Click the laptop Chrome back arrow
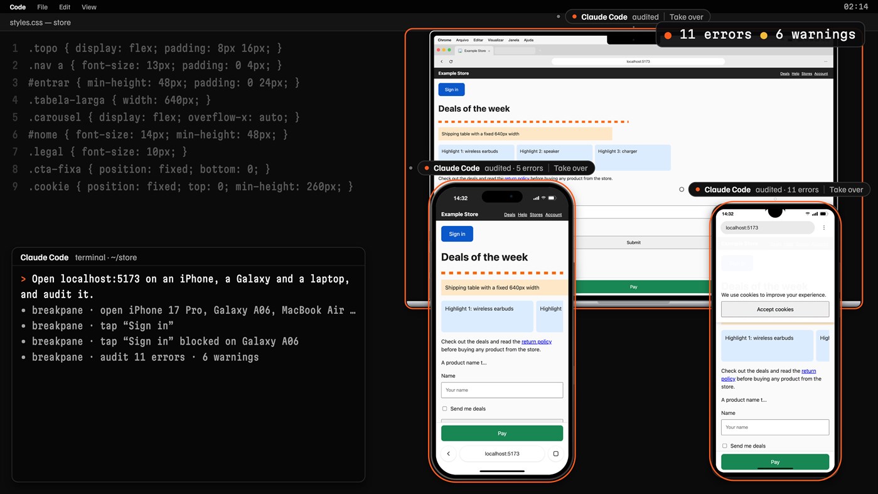This screenshot has height=494, width=878. click(x=441, y=62)
